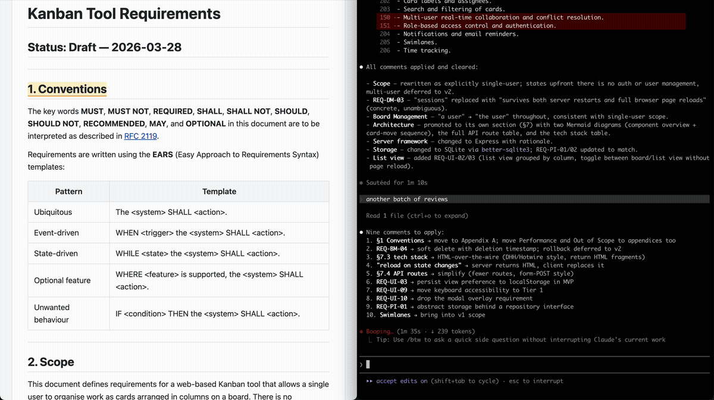
Task: Select the Event-driven table row cell
Action: pyautogui.click(x=57, y=233)
